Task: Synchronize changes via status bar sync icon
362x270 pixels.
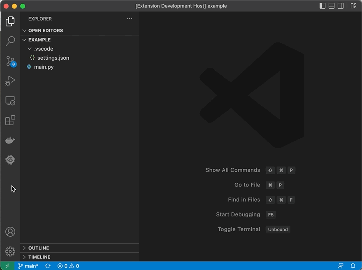Action: pyautogui.click(x=48, y=266)
